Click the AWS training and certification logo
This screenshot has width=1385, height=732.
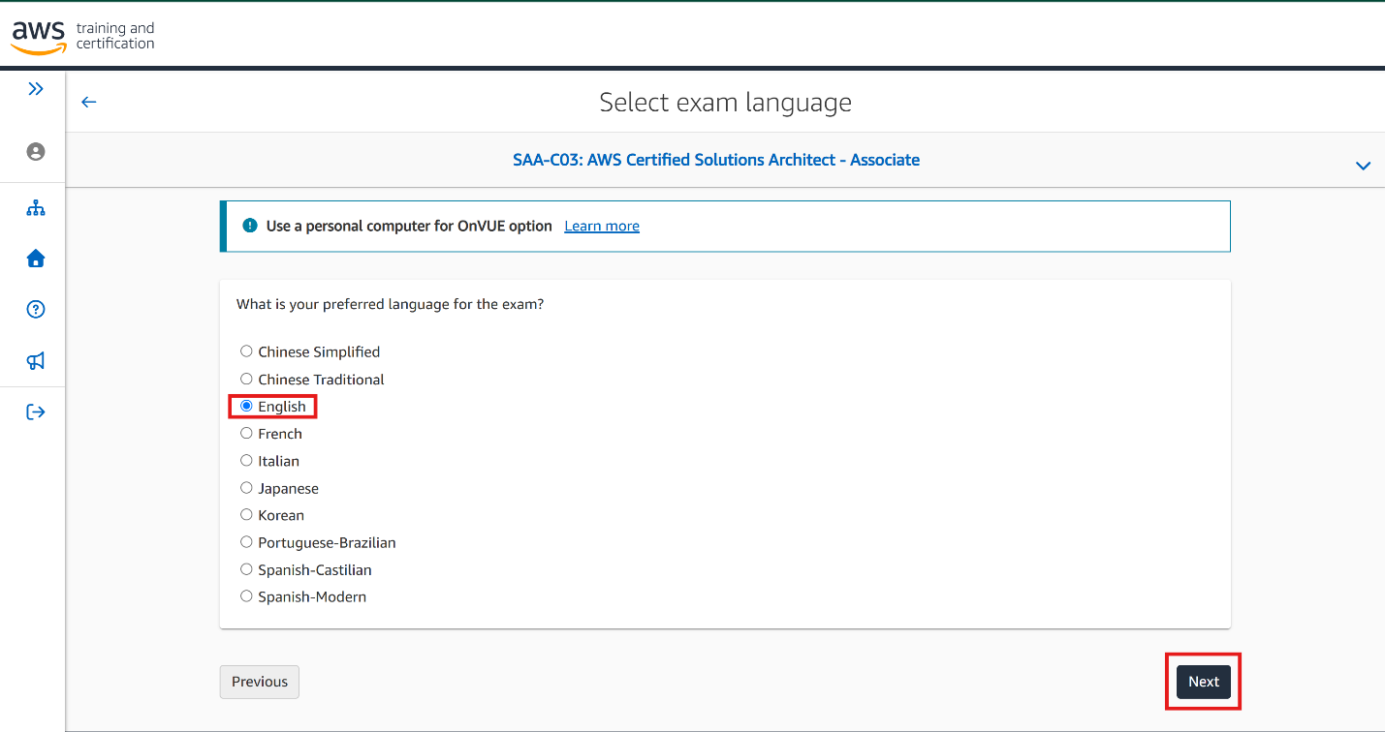coord(82,36)
